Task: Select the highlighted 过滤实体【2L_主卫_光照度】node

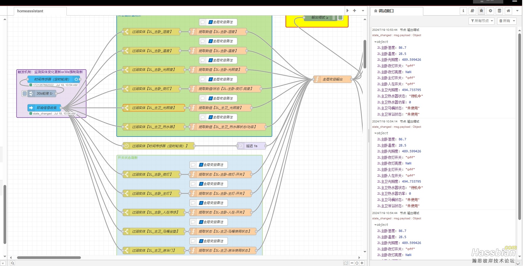Action: [x=154, y=108]
